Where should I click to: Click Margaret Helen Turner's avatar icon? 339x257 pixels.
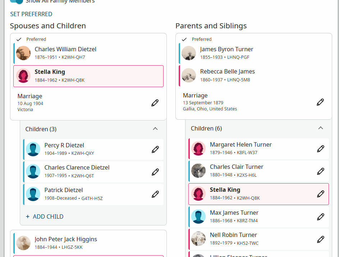[198, 148]
